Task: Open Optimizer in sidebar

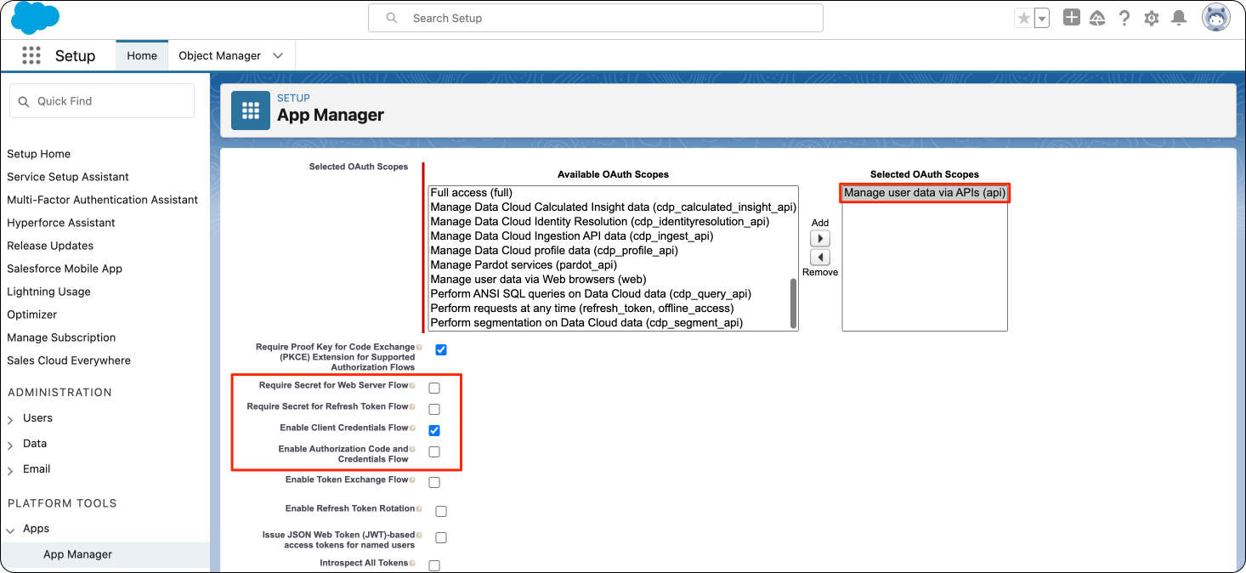Action: tap(32, 315)
